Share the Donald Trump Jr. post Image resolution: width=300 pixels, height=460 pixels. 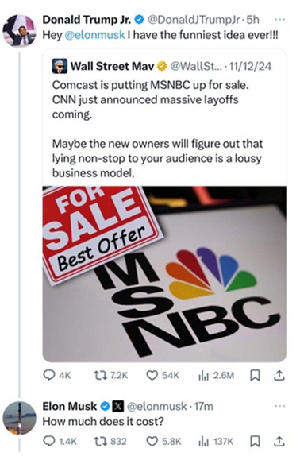coord(279,375)
